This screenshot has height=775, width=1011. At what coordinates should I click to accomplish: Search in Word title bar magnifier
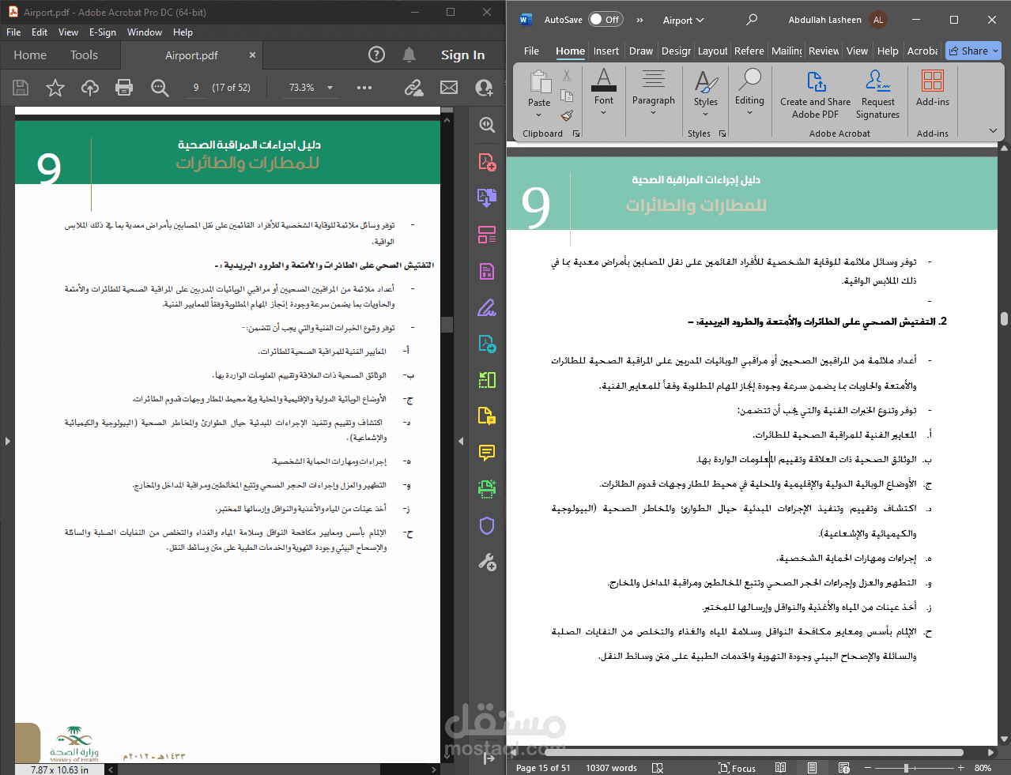tap(752, 20)
